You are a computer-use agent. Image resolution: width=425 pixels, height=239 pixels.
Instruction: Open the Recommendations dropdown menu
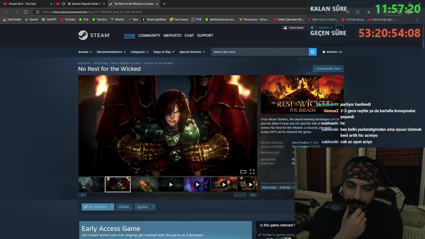pyautogui.click(x=111, y=52)
